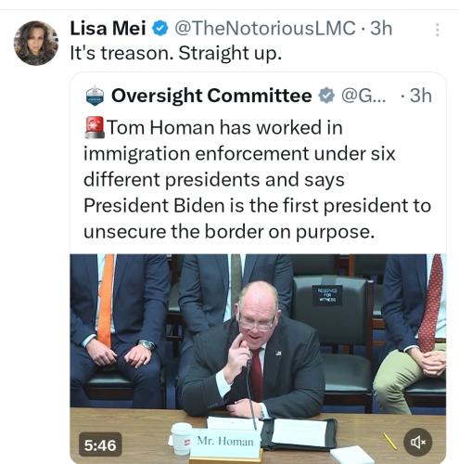Click the red siren emoji
The height and width of the screenshot is (464, 459).
click(x=95, y=127)
